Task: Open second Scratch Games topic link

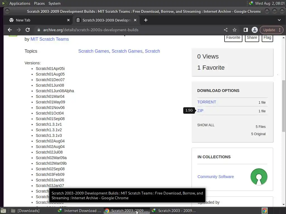Action: (x=127, y=51)
